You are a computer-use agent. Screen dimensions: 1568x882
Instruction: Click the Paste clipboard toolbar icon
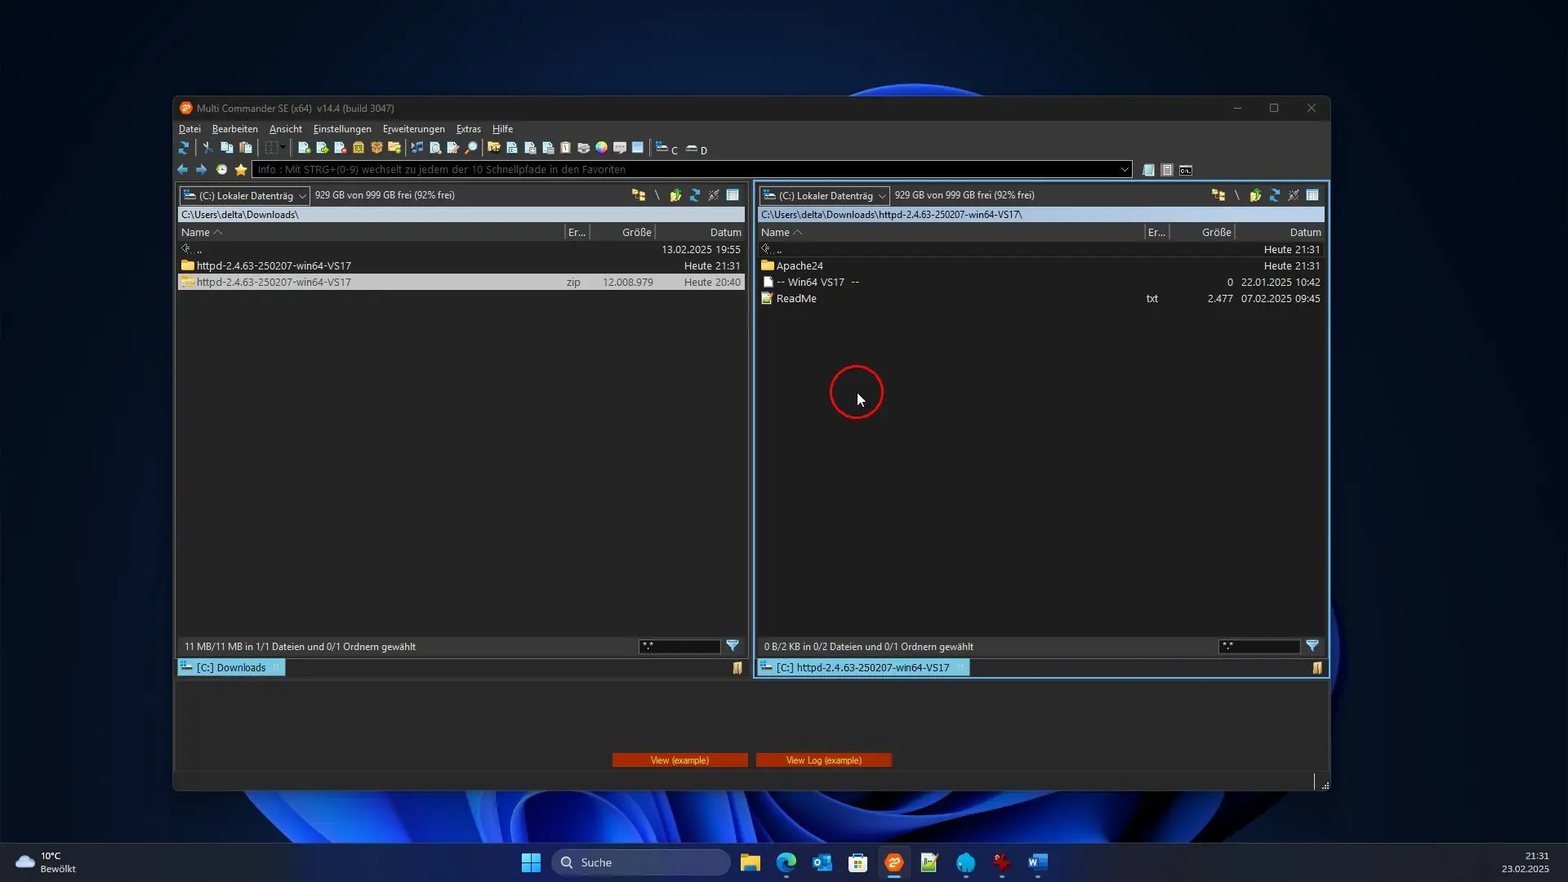(245, 148)
